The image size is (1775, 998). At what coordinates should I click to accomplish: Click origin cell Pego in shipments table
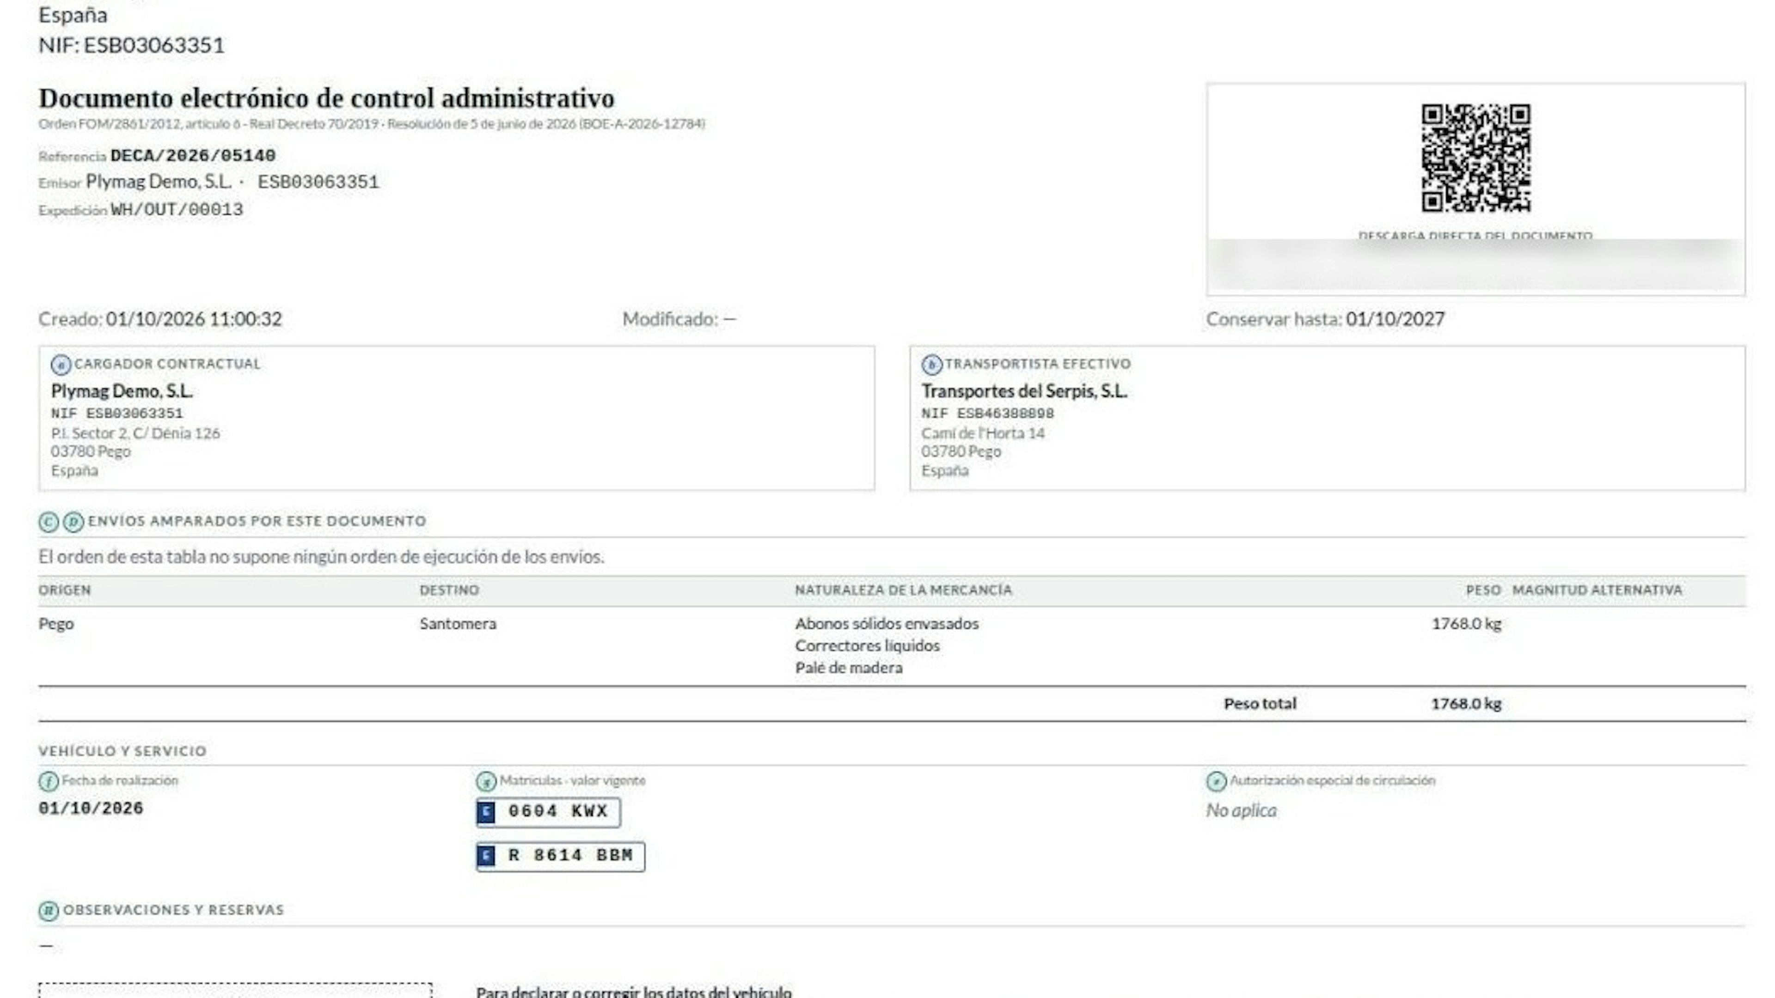[x=56, y=624]
